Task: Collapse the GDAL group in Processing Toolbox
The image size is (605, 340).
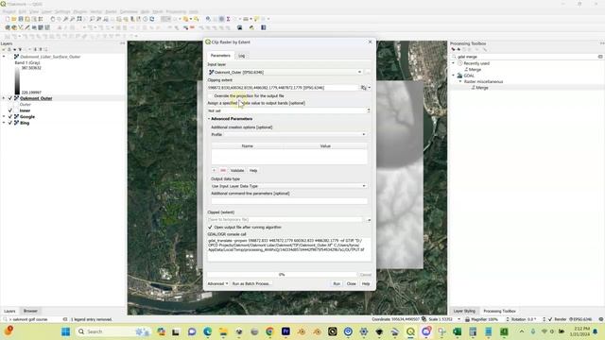Action: (454, 76)
